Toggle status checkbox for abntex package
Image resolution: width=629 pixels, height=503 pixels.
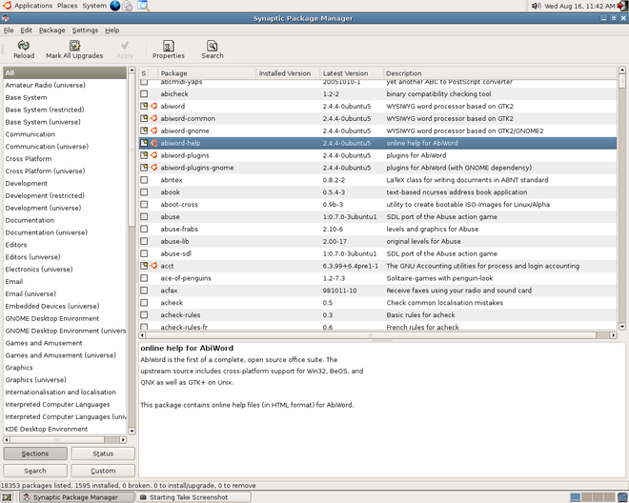[x=144, y=180]
